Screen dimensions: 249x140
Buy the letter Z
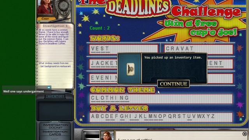tap(213, 116)
